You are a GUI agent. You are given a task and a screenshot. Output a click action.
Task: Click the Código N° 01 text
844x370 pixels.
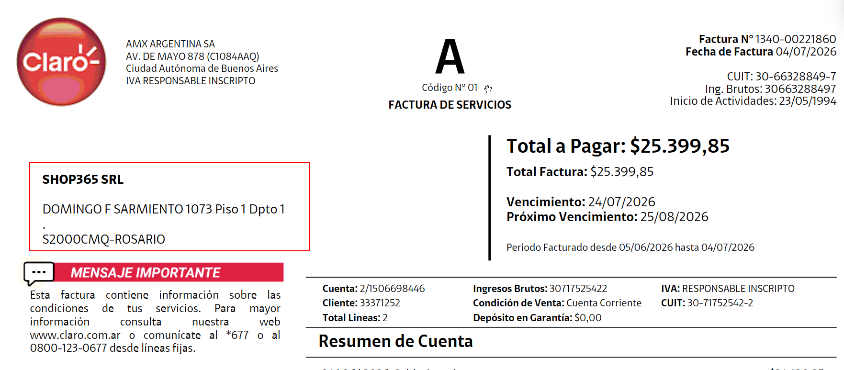(450, 88)
